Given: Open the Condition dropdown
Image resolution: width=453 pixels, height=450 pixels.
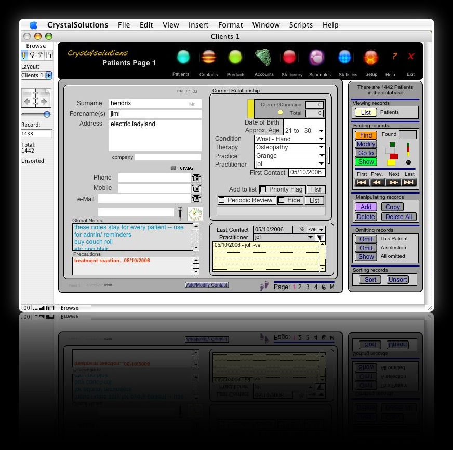Looking at the screenshot, I should pos(321,139).
